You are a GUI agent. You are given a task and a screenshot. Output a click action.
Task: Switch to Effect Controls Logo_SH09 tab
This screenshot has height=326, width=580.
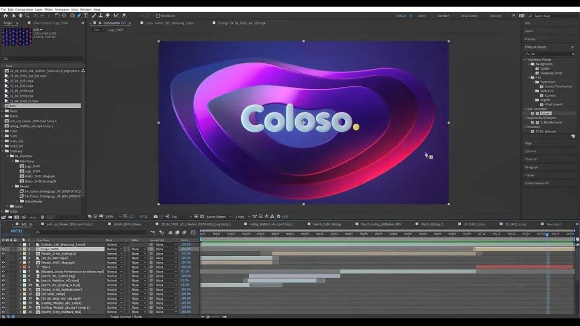pyautogui.click(x=50, y=23)
